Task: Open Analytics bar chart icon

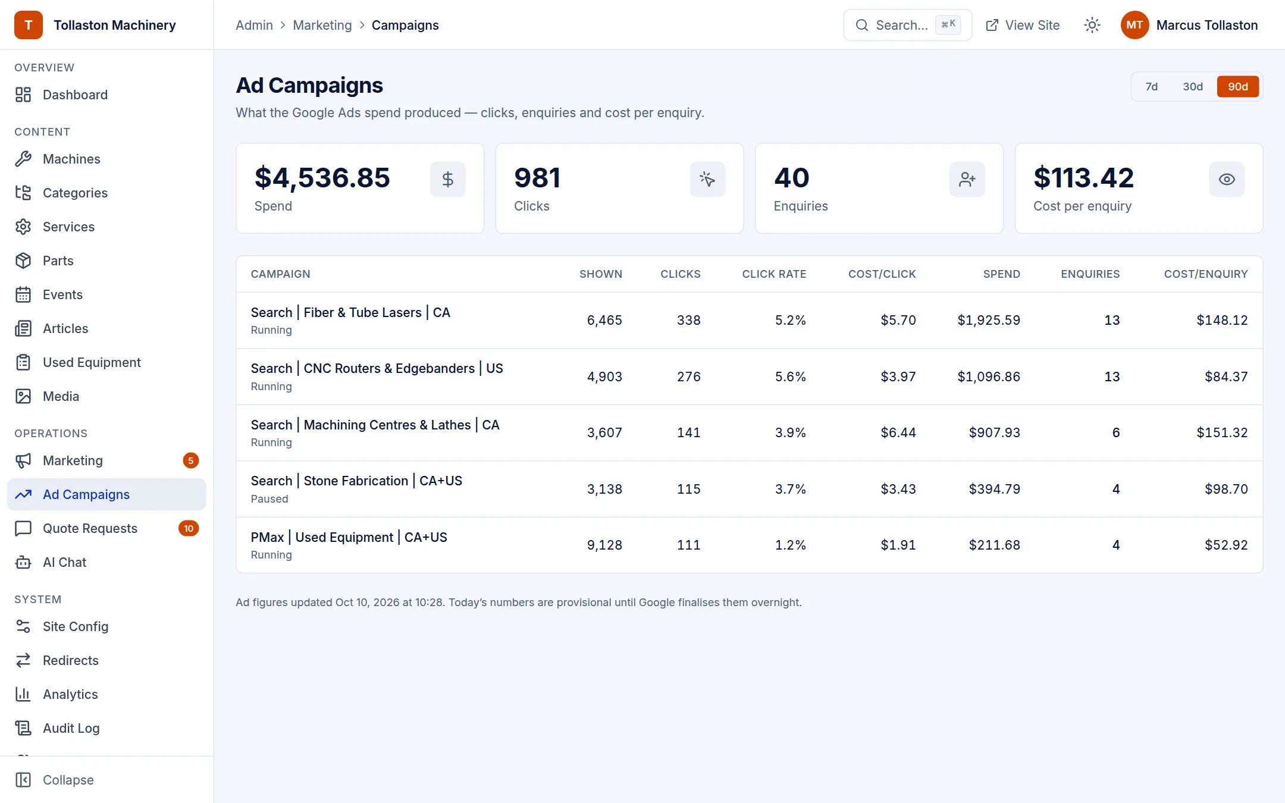Action: coord(23,694)
